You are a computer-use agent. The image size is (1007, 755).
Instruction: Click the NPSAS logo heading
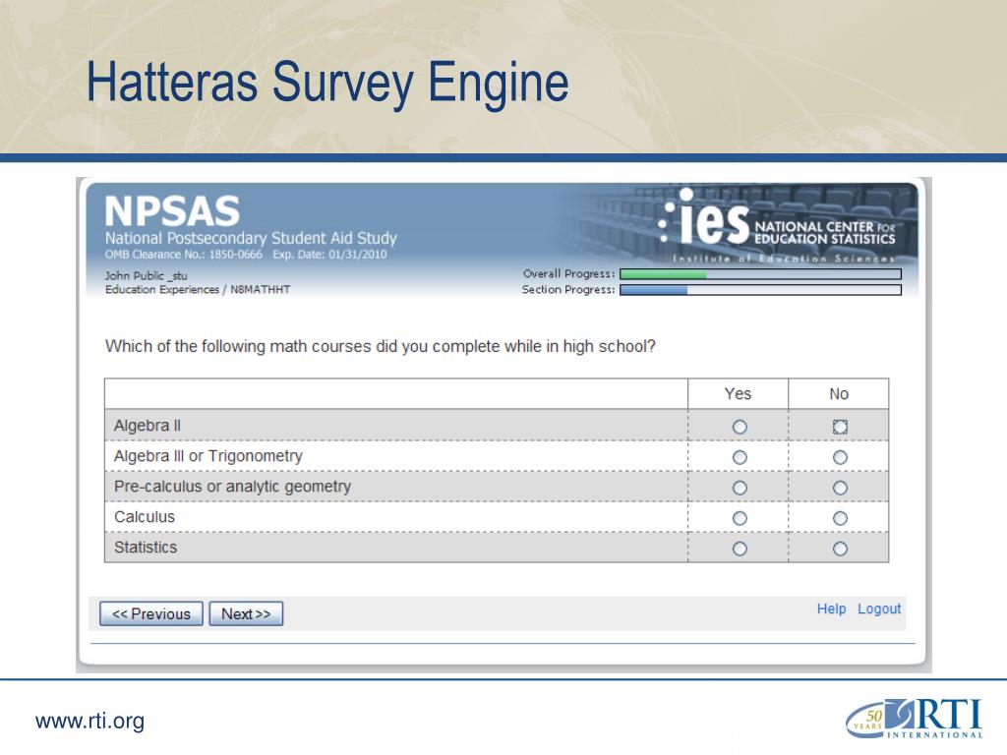[x=172, y=211]
